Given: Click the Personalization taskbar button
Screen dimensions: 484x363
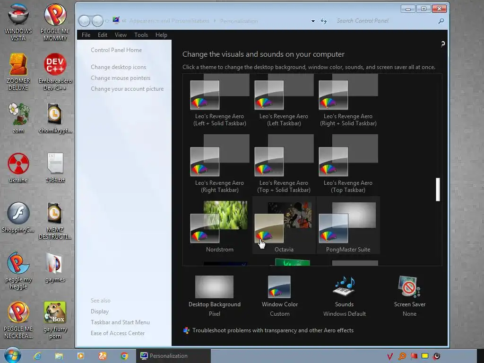Looking at the screenshot, I should coord(173,356).
